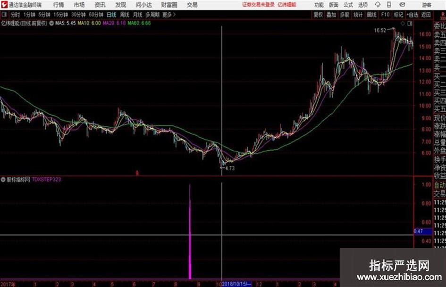
Task: Open the mobile phone icon in title bar
Action: click(389, 5)
